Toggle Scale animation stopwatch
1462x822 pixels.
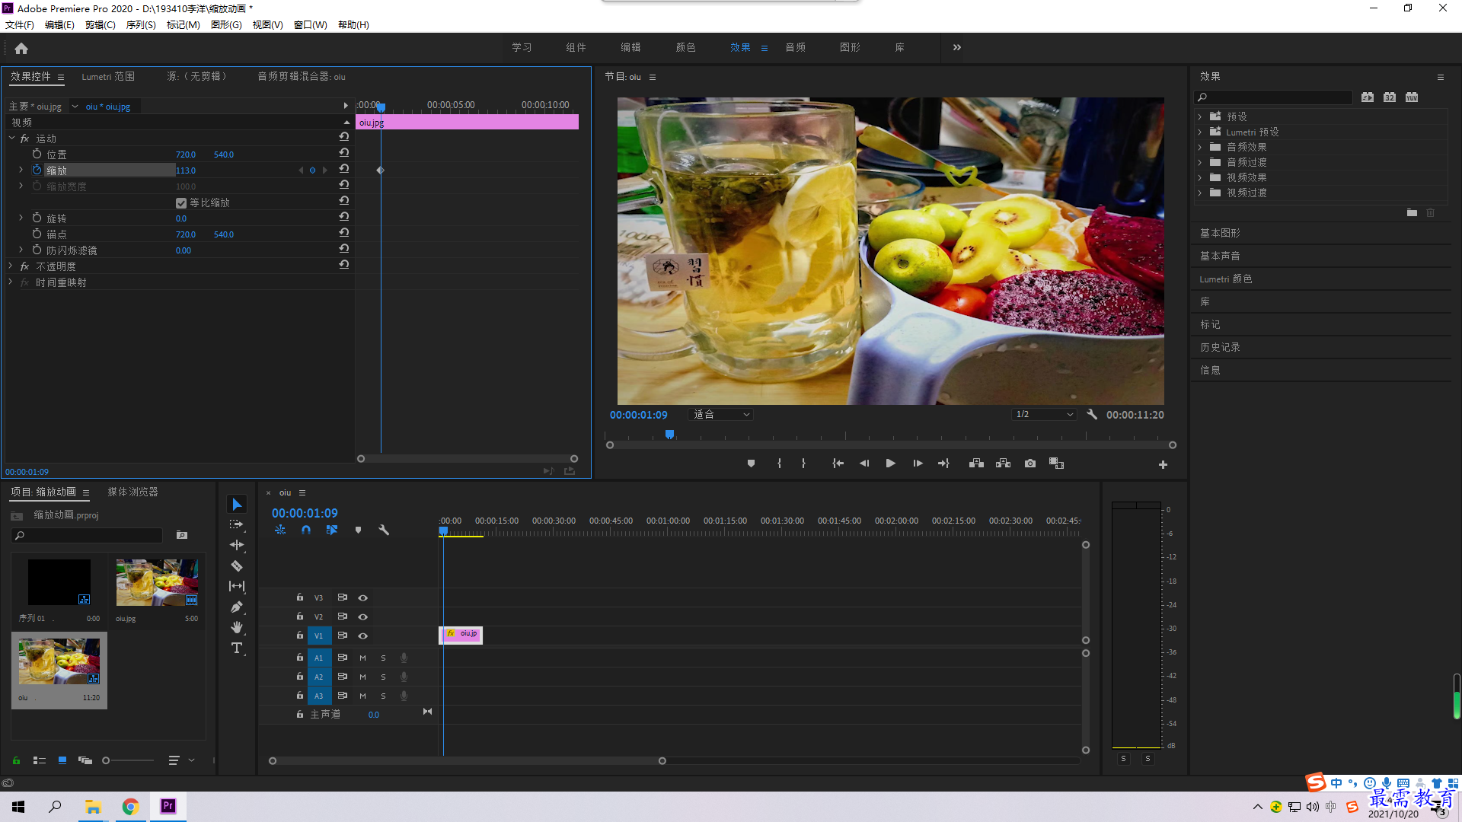coord(37,170)
